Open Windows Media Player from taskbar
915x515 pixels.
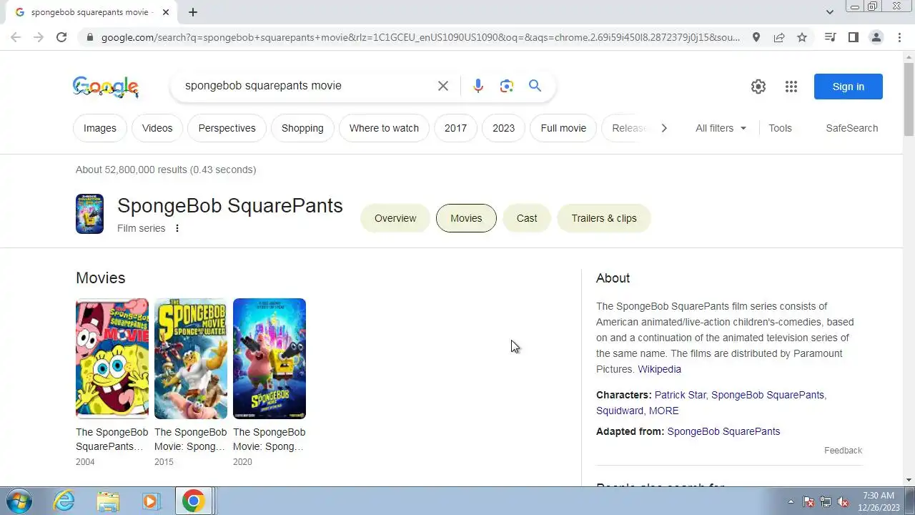click(150, 501)
